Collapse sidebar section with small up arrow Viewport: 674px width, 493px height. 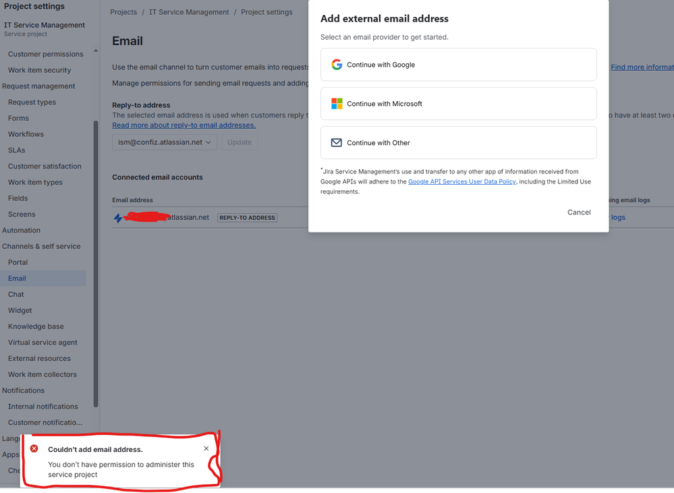[96, 51]
